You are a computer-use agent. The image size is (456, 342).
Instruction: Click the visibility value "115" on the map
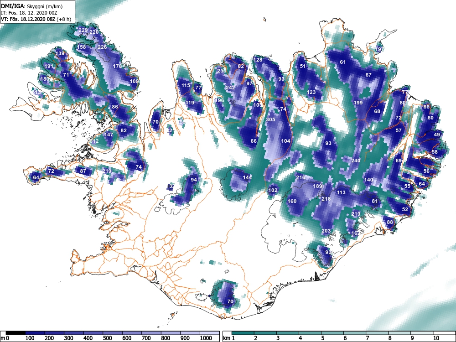click(x=186, y=86)
